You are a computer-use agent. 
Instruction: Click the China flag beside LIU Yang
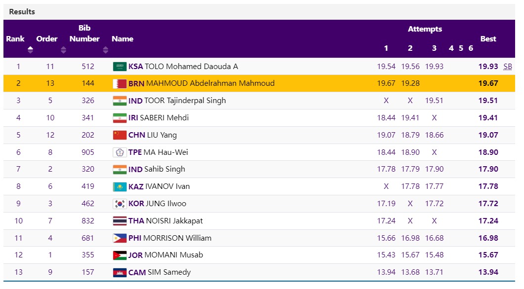coord(120,135)
